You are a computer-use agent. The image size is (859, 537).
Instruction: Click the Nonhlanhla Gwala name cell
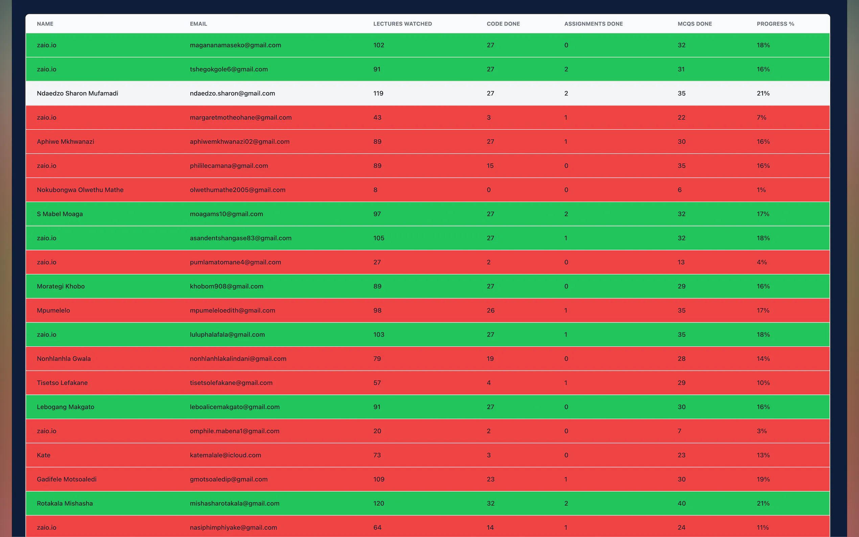coord(64,359)
